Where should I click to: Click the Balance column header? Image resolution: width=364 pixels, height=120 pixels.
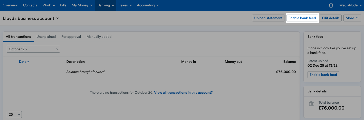click(x=290, y=62)
